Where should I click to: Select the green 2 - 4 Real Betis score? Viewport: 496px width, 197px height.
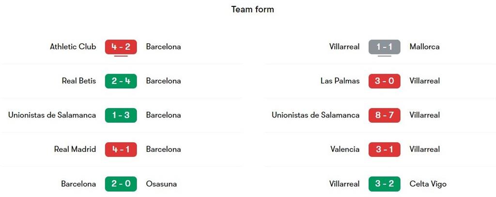click(121, 81)
